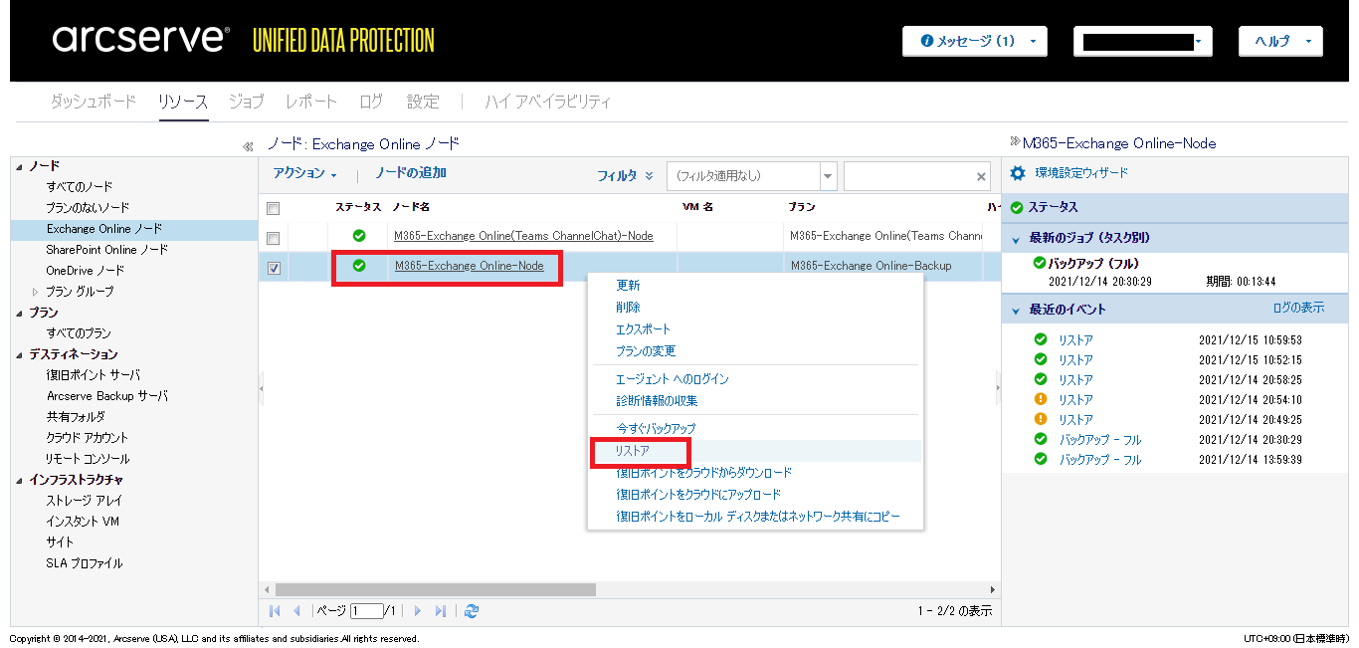The height and width of the screenshot is (648, 1359).
Task: Go to the previous page arrow
Action: [x=296, y=611]
